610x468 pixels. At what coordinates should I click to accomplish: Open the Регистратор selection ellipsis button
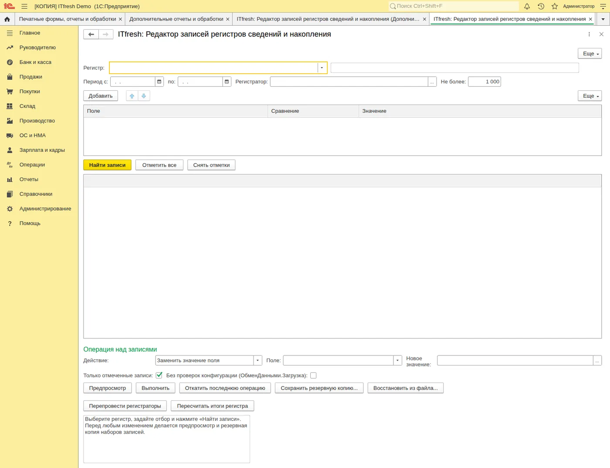(x=432, y=82)
